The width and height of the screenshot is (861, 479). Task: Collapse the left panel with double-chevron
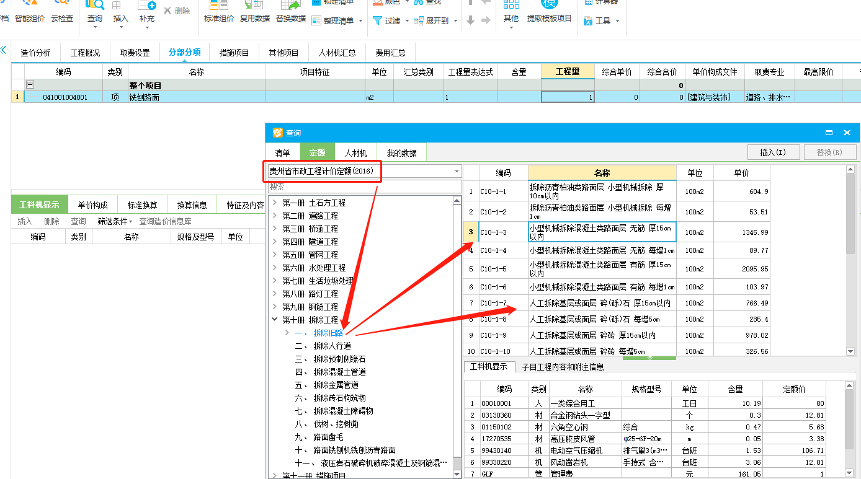point(4,50)
